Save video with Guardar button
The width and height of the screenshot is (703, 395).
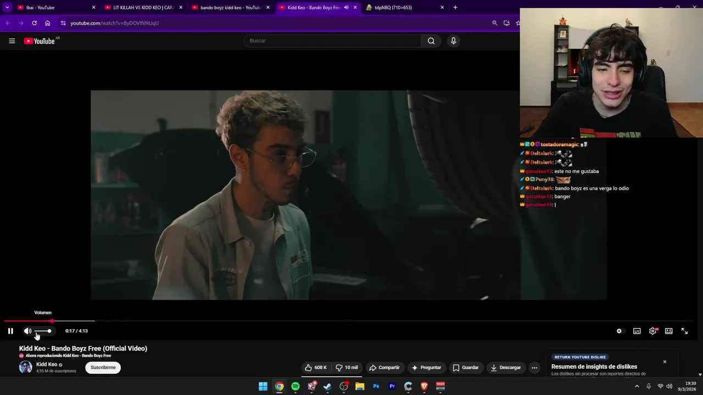[x=465, y=368]
